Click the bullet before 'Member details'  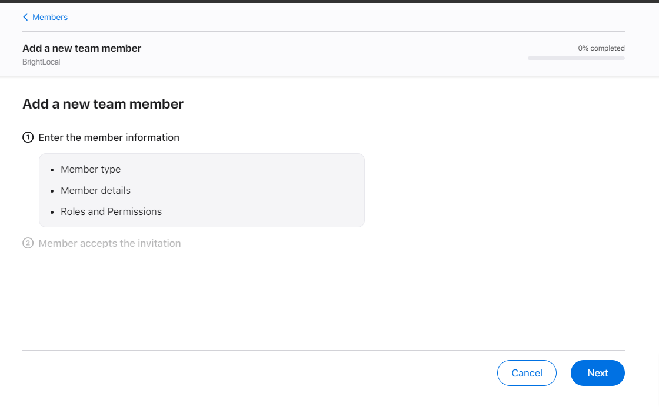[x=52, y=191]
